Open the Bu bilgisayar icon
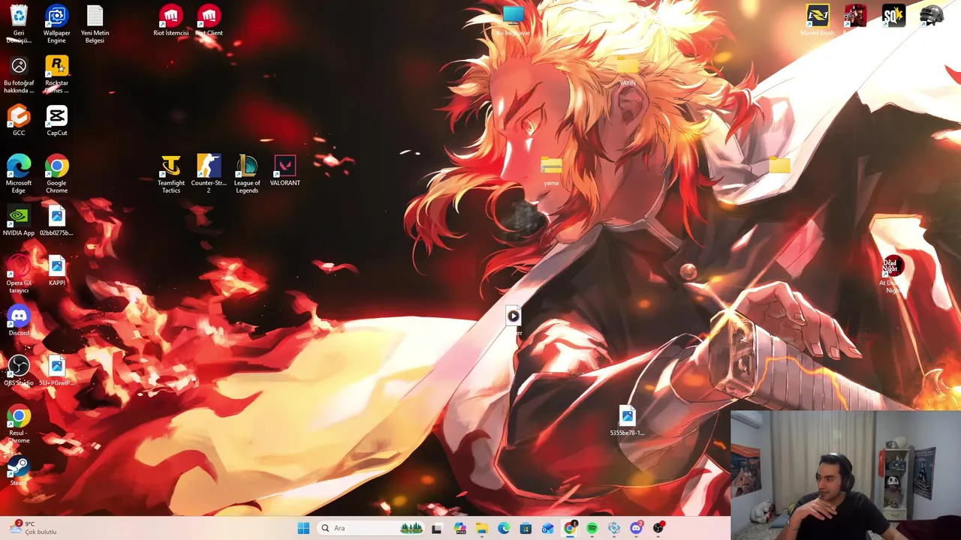Image resolution: width=961 pixels, height=540 pixels. [514, 16]
